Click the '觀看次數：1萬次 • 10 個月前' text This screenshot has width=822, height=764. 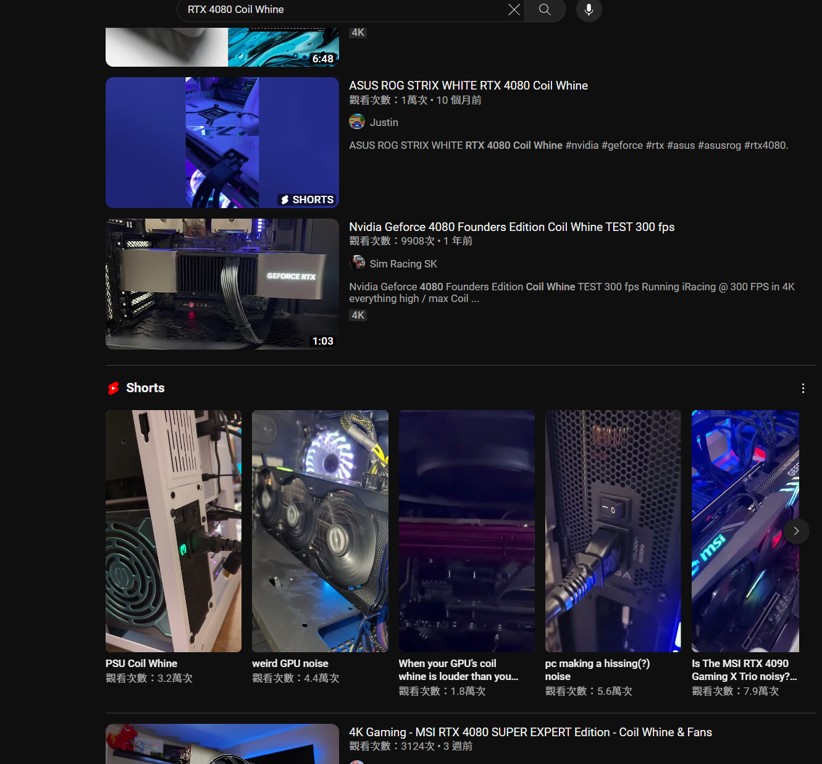[416, 100]
